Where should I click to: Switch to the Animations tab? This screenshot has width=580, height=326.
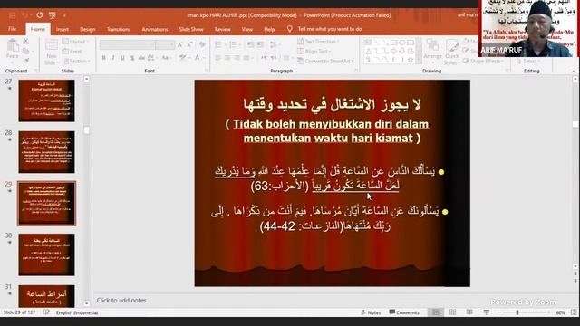155,29
